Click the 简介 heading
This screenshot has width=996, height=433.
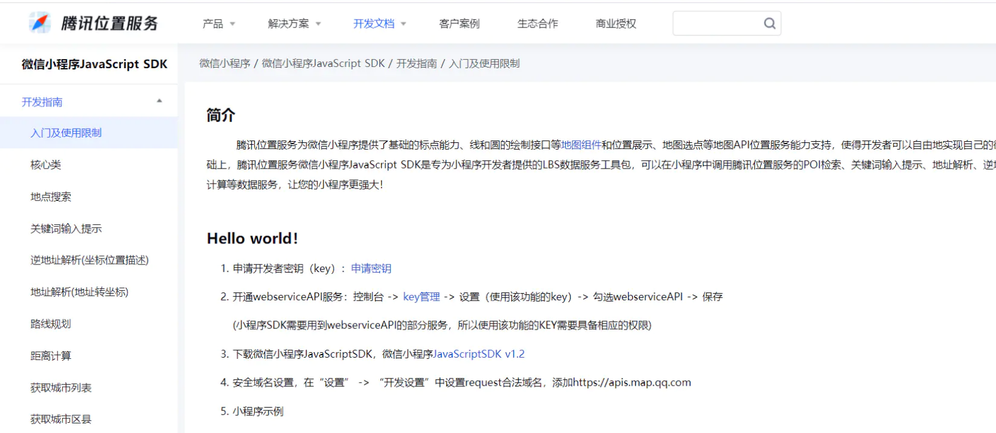221,115
